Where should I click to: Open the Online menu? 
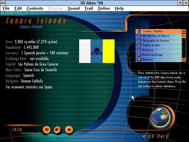click(x=104, y=9)
